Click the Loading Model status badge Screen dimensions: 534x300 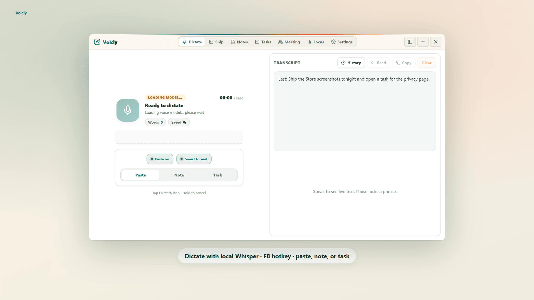[165, 97]
